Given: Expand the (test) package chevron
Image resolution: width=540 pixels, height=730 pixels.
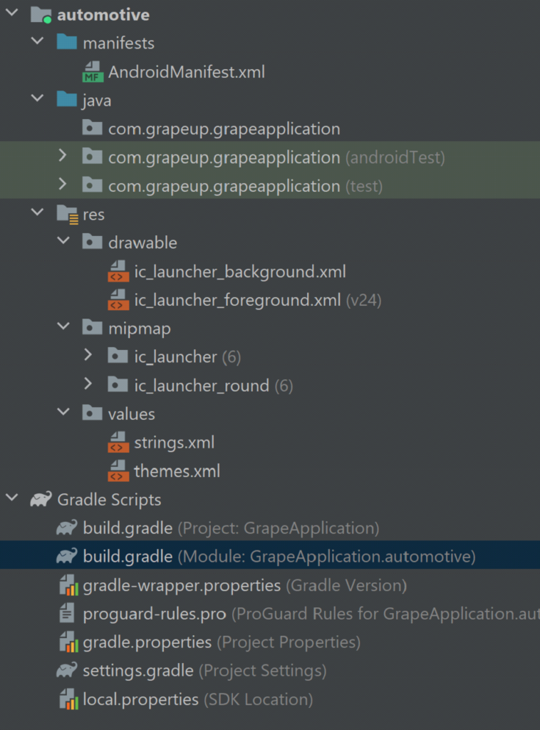Looking at the screenshot, I should [x=63, y=185].
